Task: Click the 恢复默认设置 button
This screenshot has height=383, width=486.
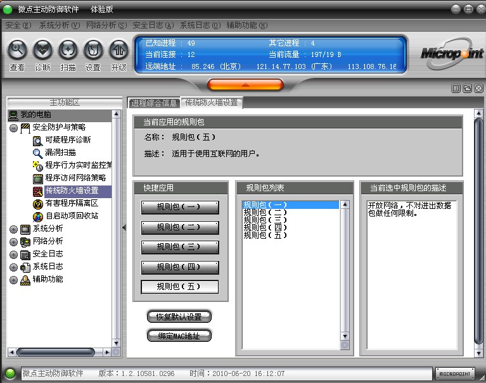Action: [x=179, y=317]
